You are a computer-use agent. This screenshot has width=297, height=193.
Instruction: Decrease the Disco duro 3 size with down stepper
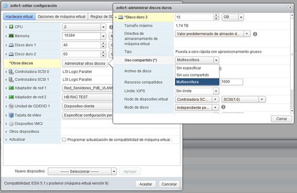tap(216, 19)
